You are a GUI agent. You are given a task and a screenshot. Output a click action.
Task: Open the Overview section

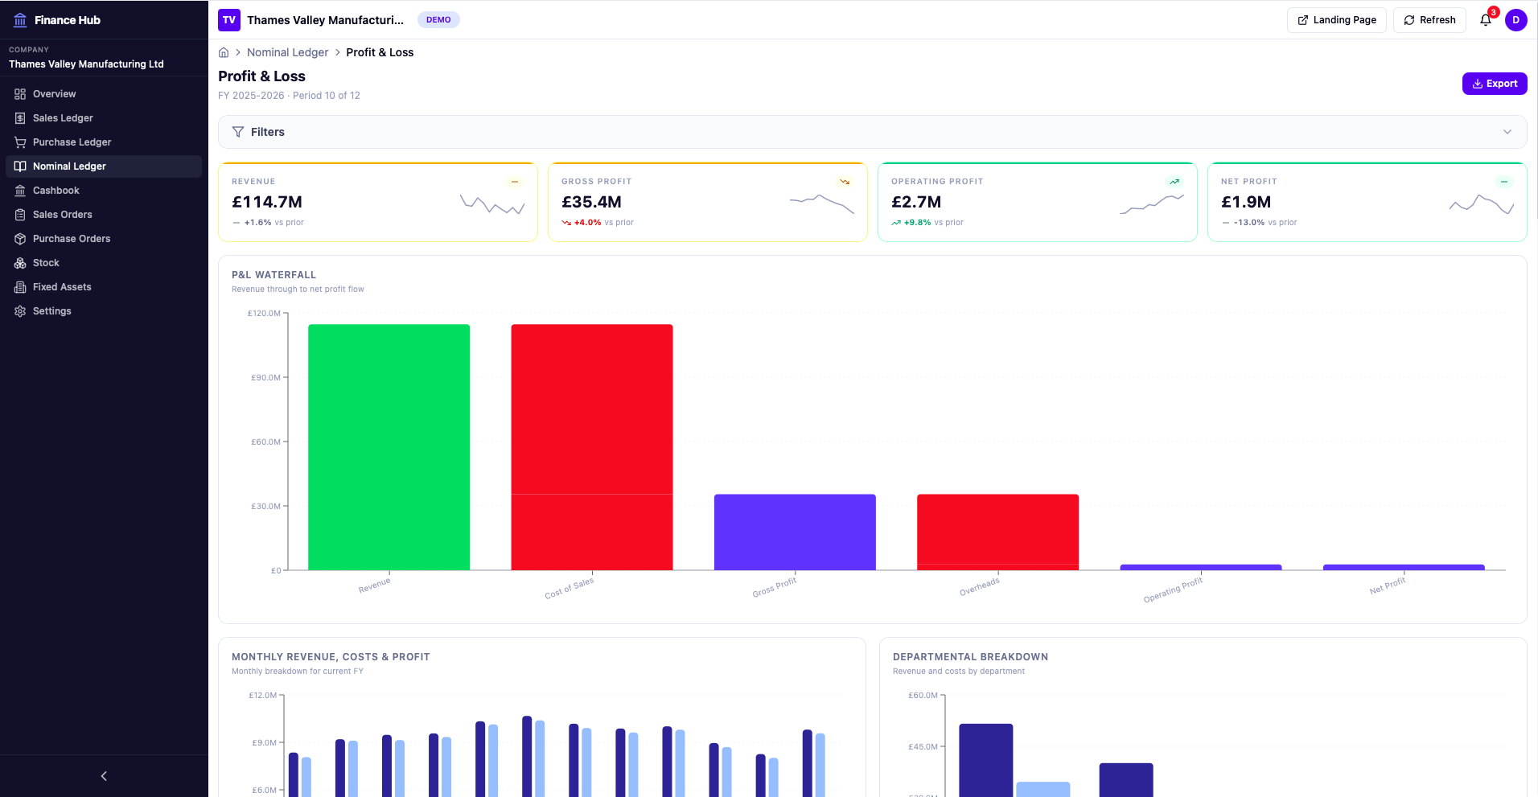pyautogui.click(x=54, y=94)
